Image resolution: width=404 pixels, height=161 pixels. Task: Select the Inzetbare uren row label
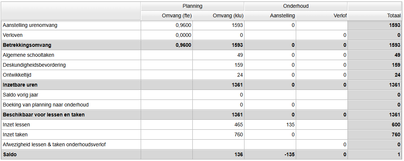coord(20,85)
